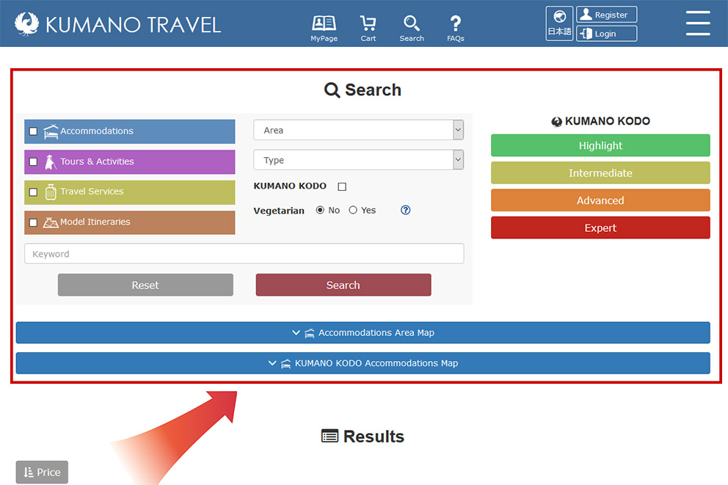Switch language to 日本語
Viewport: 728px width, 485px height.
click(559, 23)
